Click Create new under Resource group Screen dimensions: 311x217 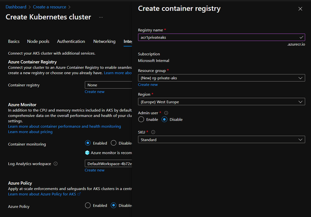[148, 84]
